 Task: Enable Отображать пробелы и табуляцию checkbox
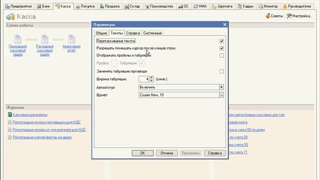pos(221,55)
